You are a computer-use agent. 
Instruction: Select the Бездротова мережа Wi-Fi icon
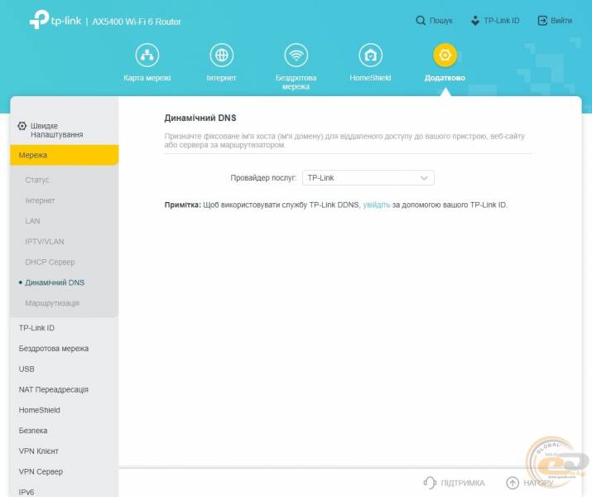(296, 55)
